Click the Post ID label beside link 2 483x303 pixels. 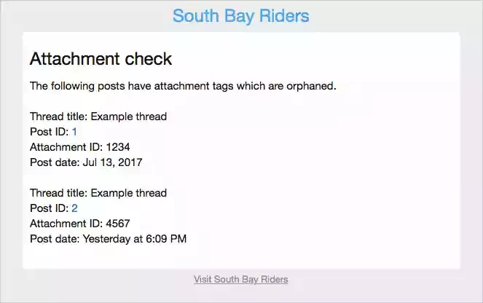[x=48, y=208]
